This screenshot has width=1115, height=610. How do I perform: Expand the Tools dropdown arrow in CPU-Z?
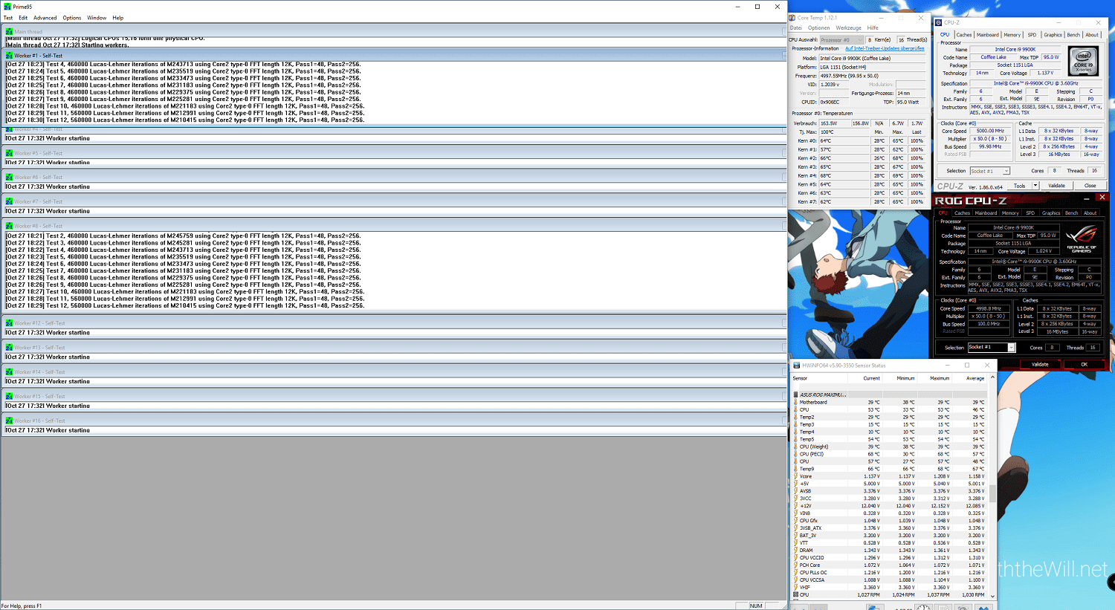1035,186
